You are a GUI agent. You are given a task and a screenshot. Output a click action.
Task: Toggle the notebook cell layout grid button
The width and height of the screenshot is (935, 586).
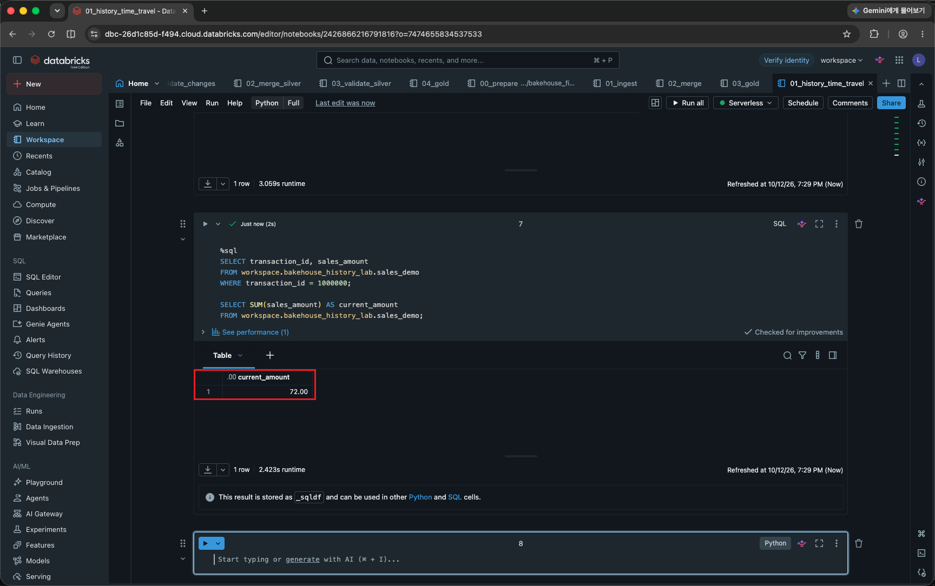[655, 103]
